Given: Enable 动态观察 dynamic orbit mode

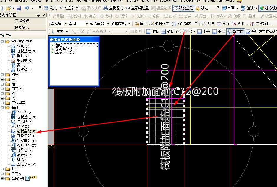Looking at the screenshot, I should coord(269,8).
